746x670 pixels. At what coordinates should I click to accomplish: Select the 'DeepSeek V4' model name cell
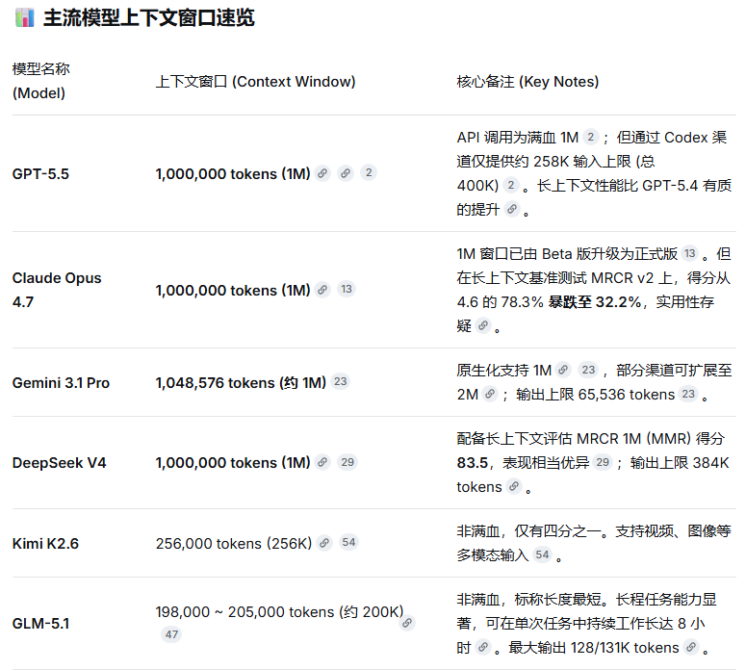[59, 462]
